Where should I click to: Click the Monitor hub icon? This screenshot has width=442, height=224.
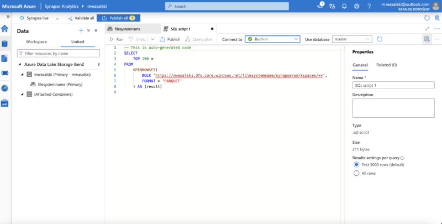coord(4,88)
